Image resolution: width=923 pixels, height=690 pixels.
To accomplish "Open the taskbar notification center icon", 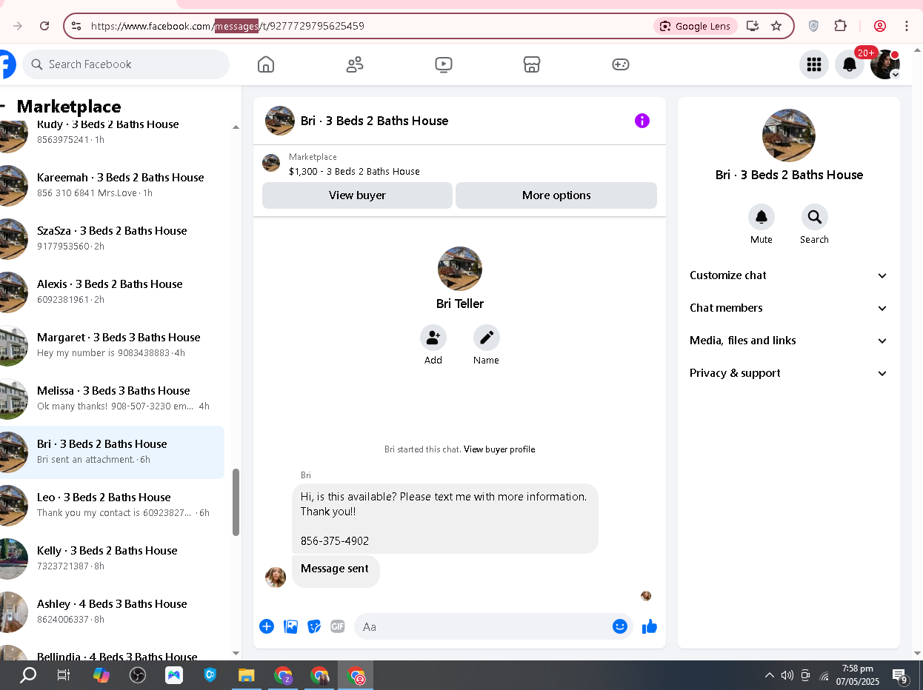I will click(x=900, y=676).
